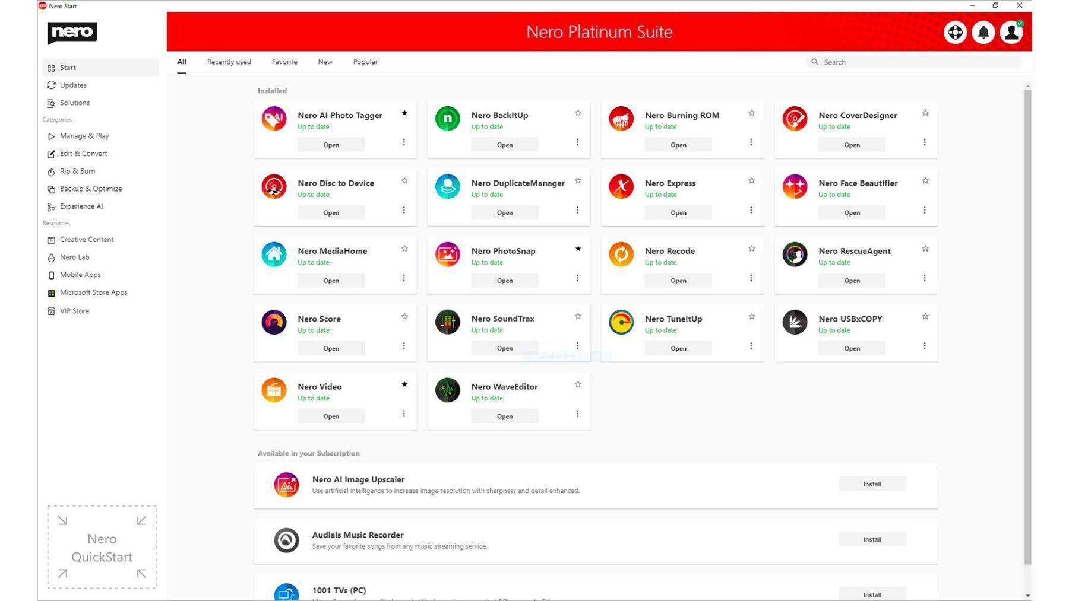The image size is (1069, 601).
Task: Launch Nero TuneItUp with Open button
Action: coord(678,348)
